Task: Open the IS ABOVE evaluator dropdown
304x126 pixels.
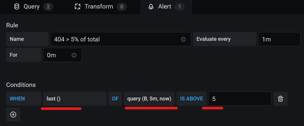Action: (x=192, y=99)
